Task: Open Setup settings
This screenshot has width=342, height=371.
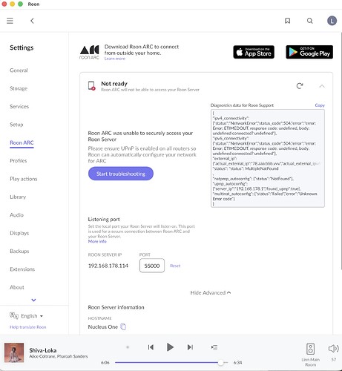Action: (x=16, y=125)
